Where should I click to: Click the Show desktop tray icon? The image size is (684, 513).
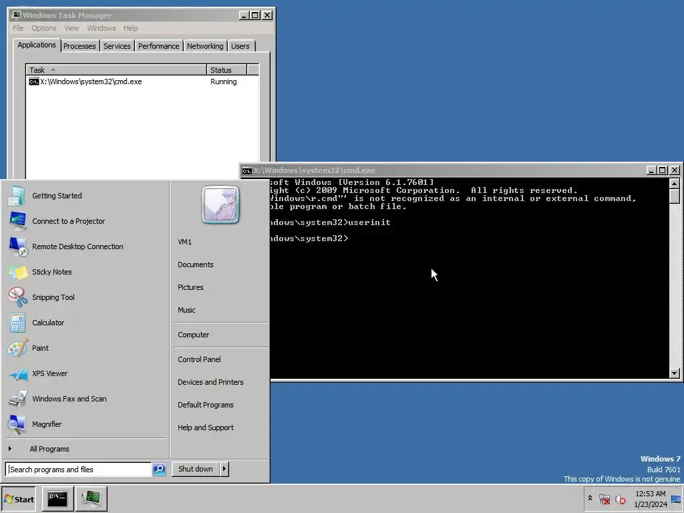tap(676, 499)
